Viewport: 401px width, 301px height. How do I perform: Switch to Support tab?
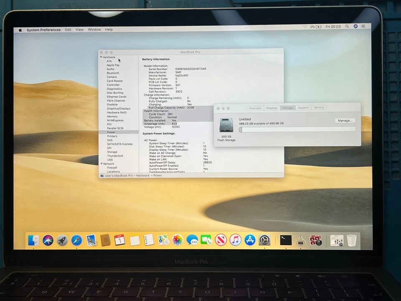[x=303, y=108]
